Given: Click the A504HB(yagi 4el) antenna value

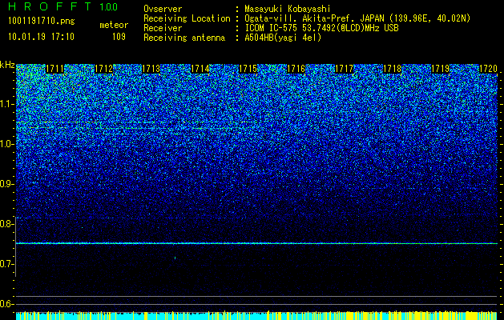Looking at the screenshot, I should tap(283, 38).
